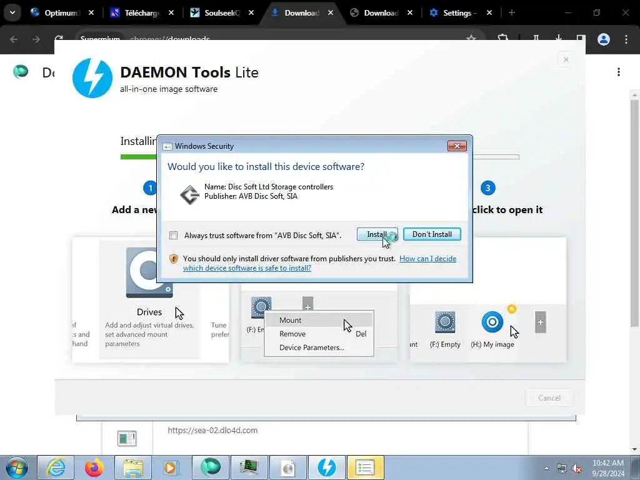Open the browser profile avatar
Viewport: 640px width, 480px height.
603,39
